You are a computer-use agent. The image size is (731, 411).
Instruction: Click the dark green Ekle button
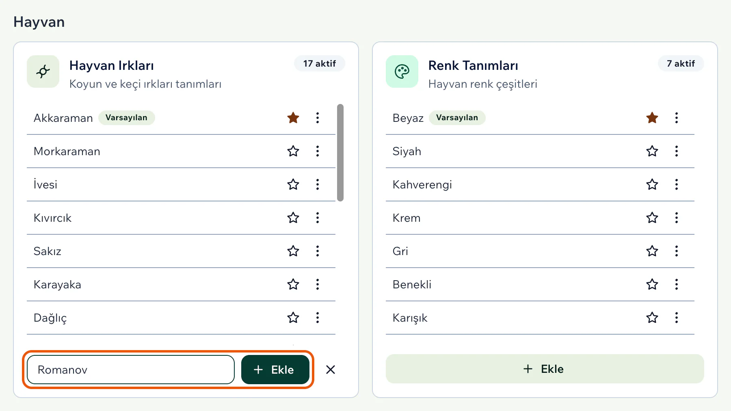[x=275, y=370]
